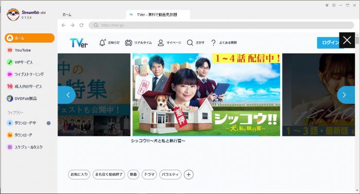Reload the page with the refresh icon
360x194 pixels.
[x=81, y=25]
